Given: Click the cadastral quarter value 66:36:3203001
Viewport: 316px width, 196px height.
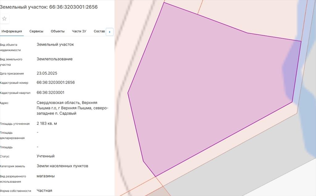Looking at the screenshot, I should pyautogui.click(x=50, y=93).
